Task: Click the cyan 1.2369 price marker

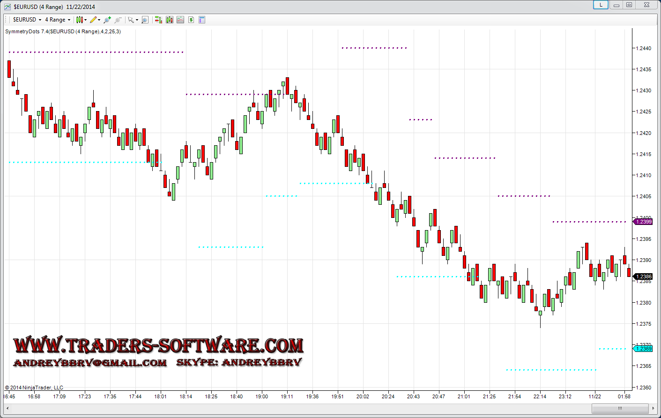Action: coord(643,349)
